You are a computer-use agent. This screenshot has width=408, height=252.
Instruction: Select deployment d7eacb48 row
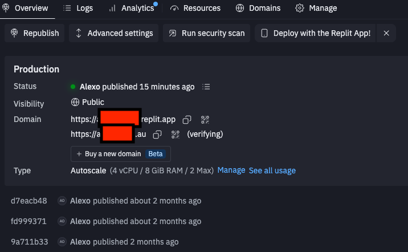coord(106,201)
